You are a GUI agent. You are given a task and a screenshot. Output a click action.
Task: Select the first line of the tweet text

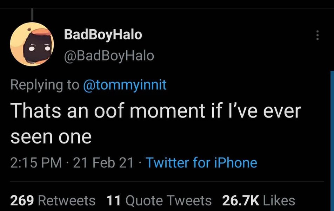156,111
